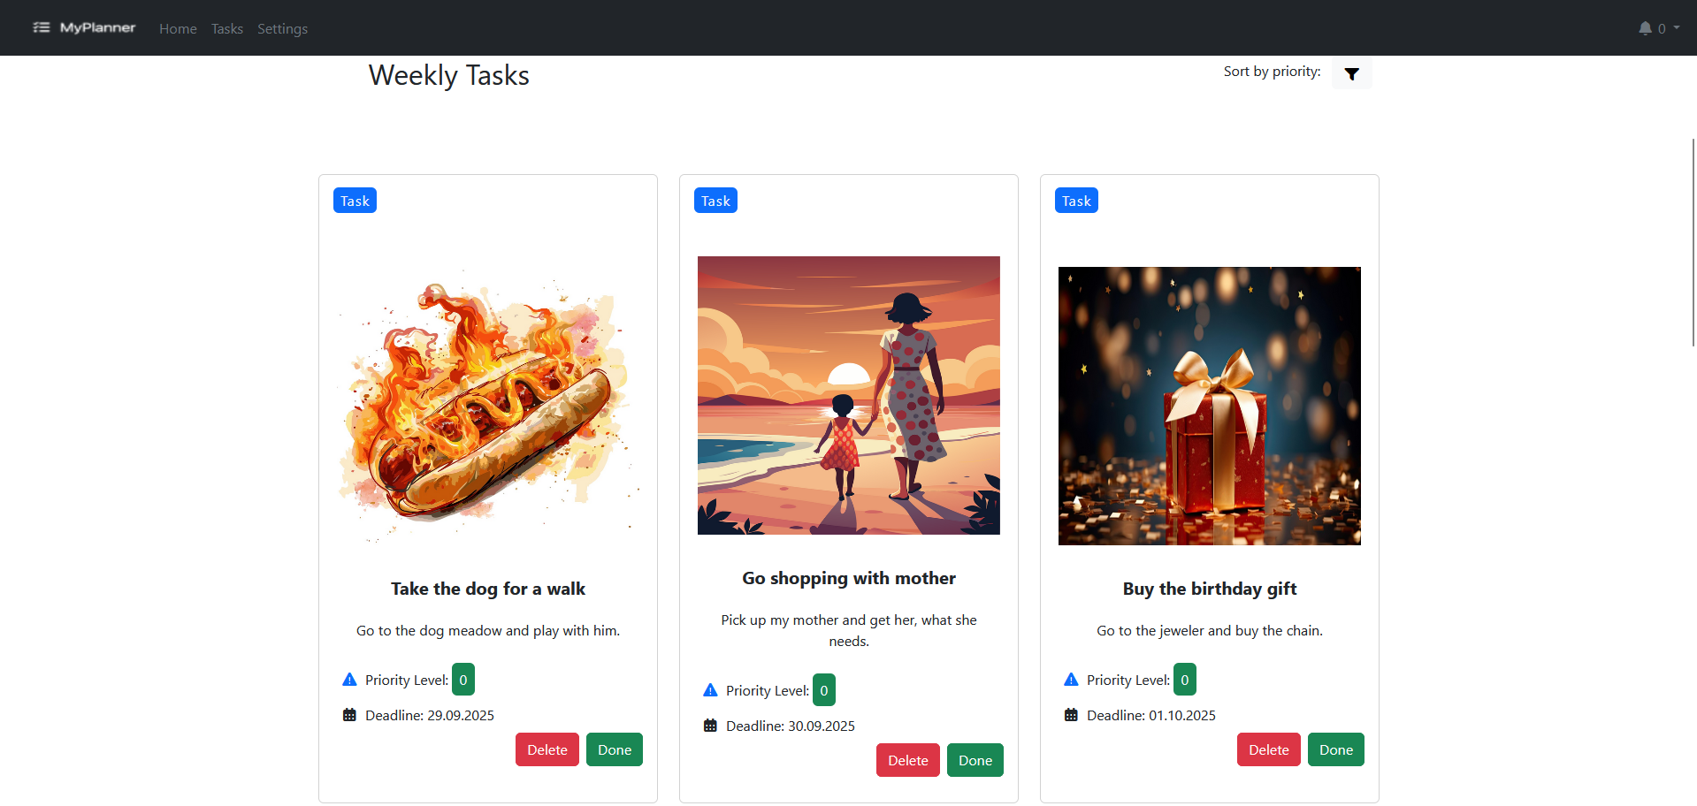This screenshot has height=806, width=1697.
Task: Click the calendar icon beside deadline 29.09.2025
Action: click(x=349, y=715)
